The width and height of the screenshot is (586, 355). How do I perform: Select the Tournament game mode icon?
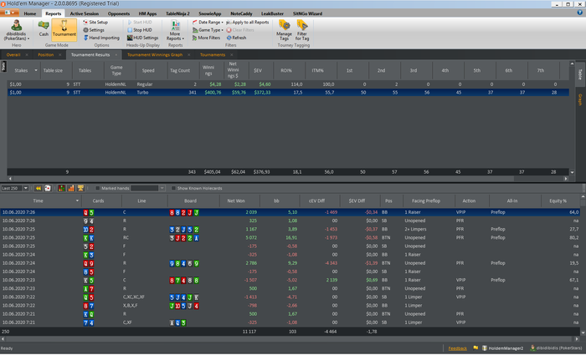tap(64, 28)
